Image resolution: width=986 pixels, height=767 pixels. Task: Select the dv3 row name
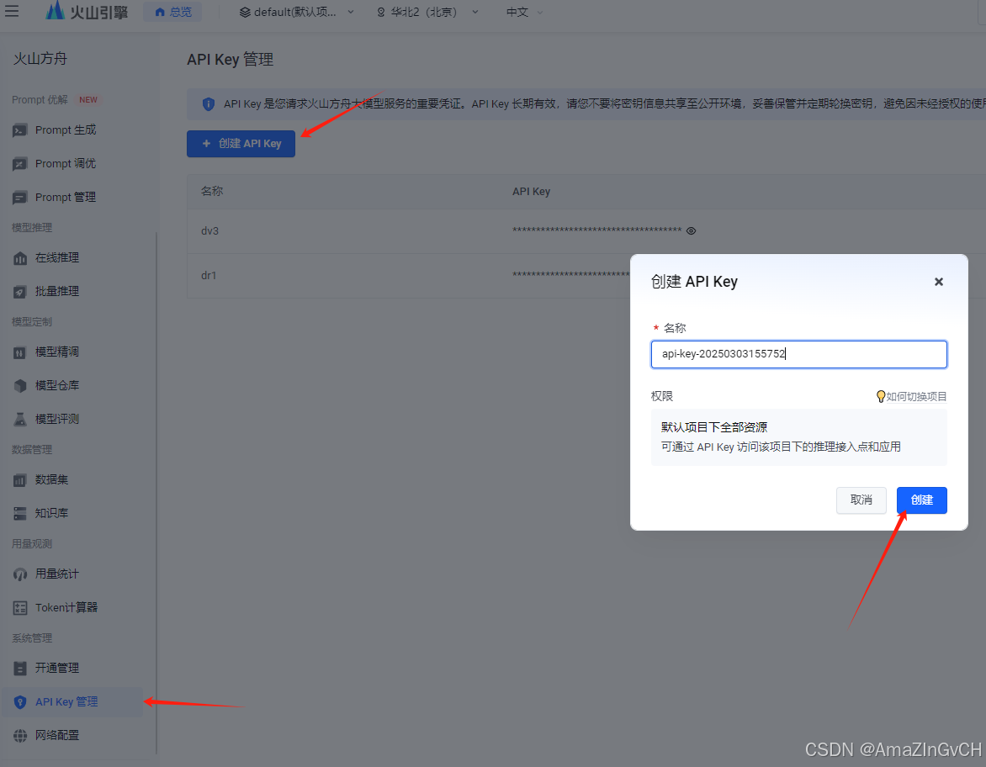[210, 230]
